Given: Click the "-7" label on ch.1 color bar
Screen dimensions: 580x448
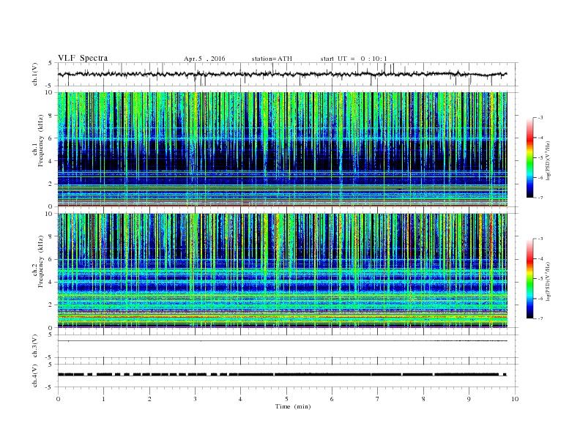Looking at the screenshot, I should [x=540, y=198].
